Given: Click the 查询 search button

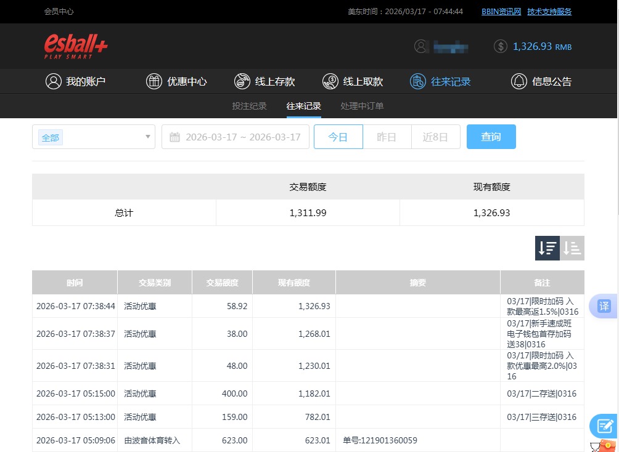Looking at the screenshot, I should pyautogui.click(x=491, y=137).
